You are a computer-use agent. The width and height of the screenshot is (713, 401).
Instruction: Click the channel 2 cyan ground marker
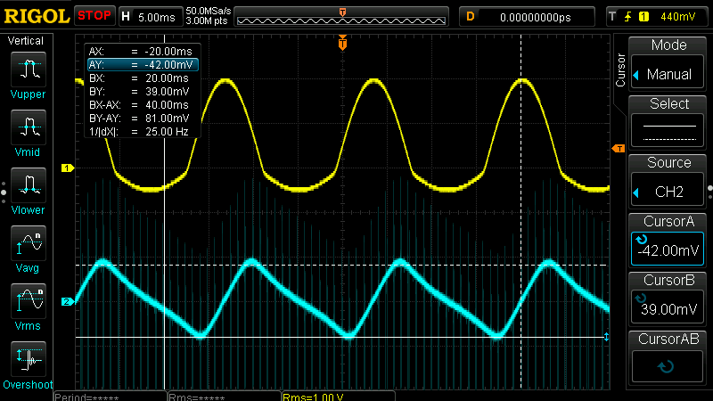click(65, 302)
